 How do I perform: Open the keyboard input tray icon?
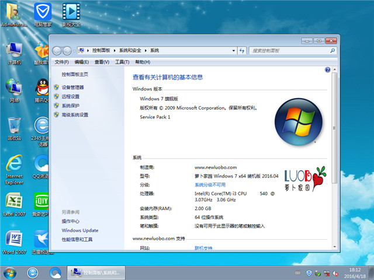297,273
